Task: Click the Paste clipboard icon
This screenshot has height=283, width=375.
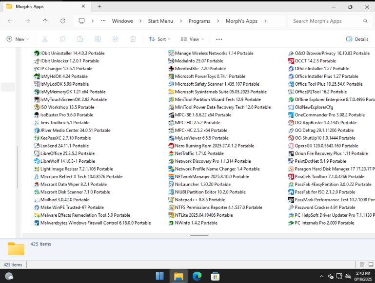Action: 80,39
